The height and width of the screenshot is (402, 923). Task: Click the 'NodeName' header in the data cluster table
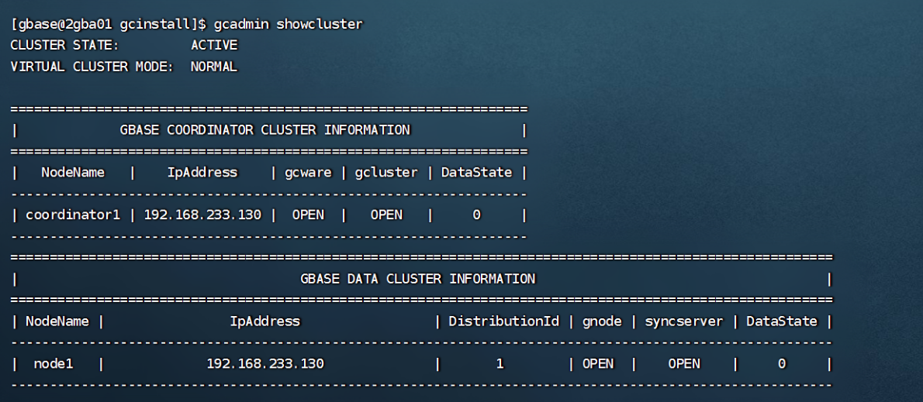pos(57,321)
